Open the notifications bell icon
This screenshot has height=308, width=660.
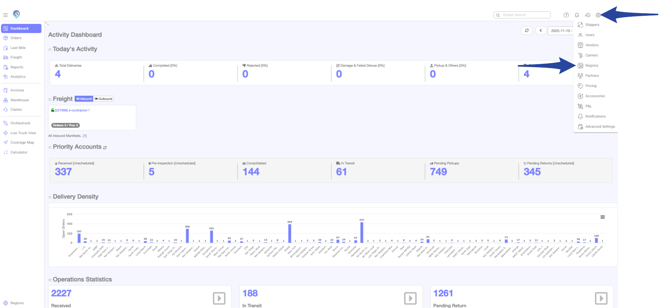click(577, 15)
